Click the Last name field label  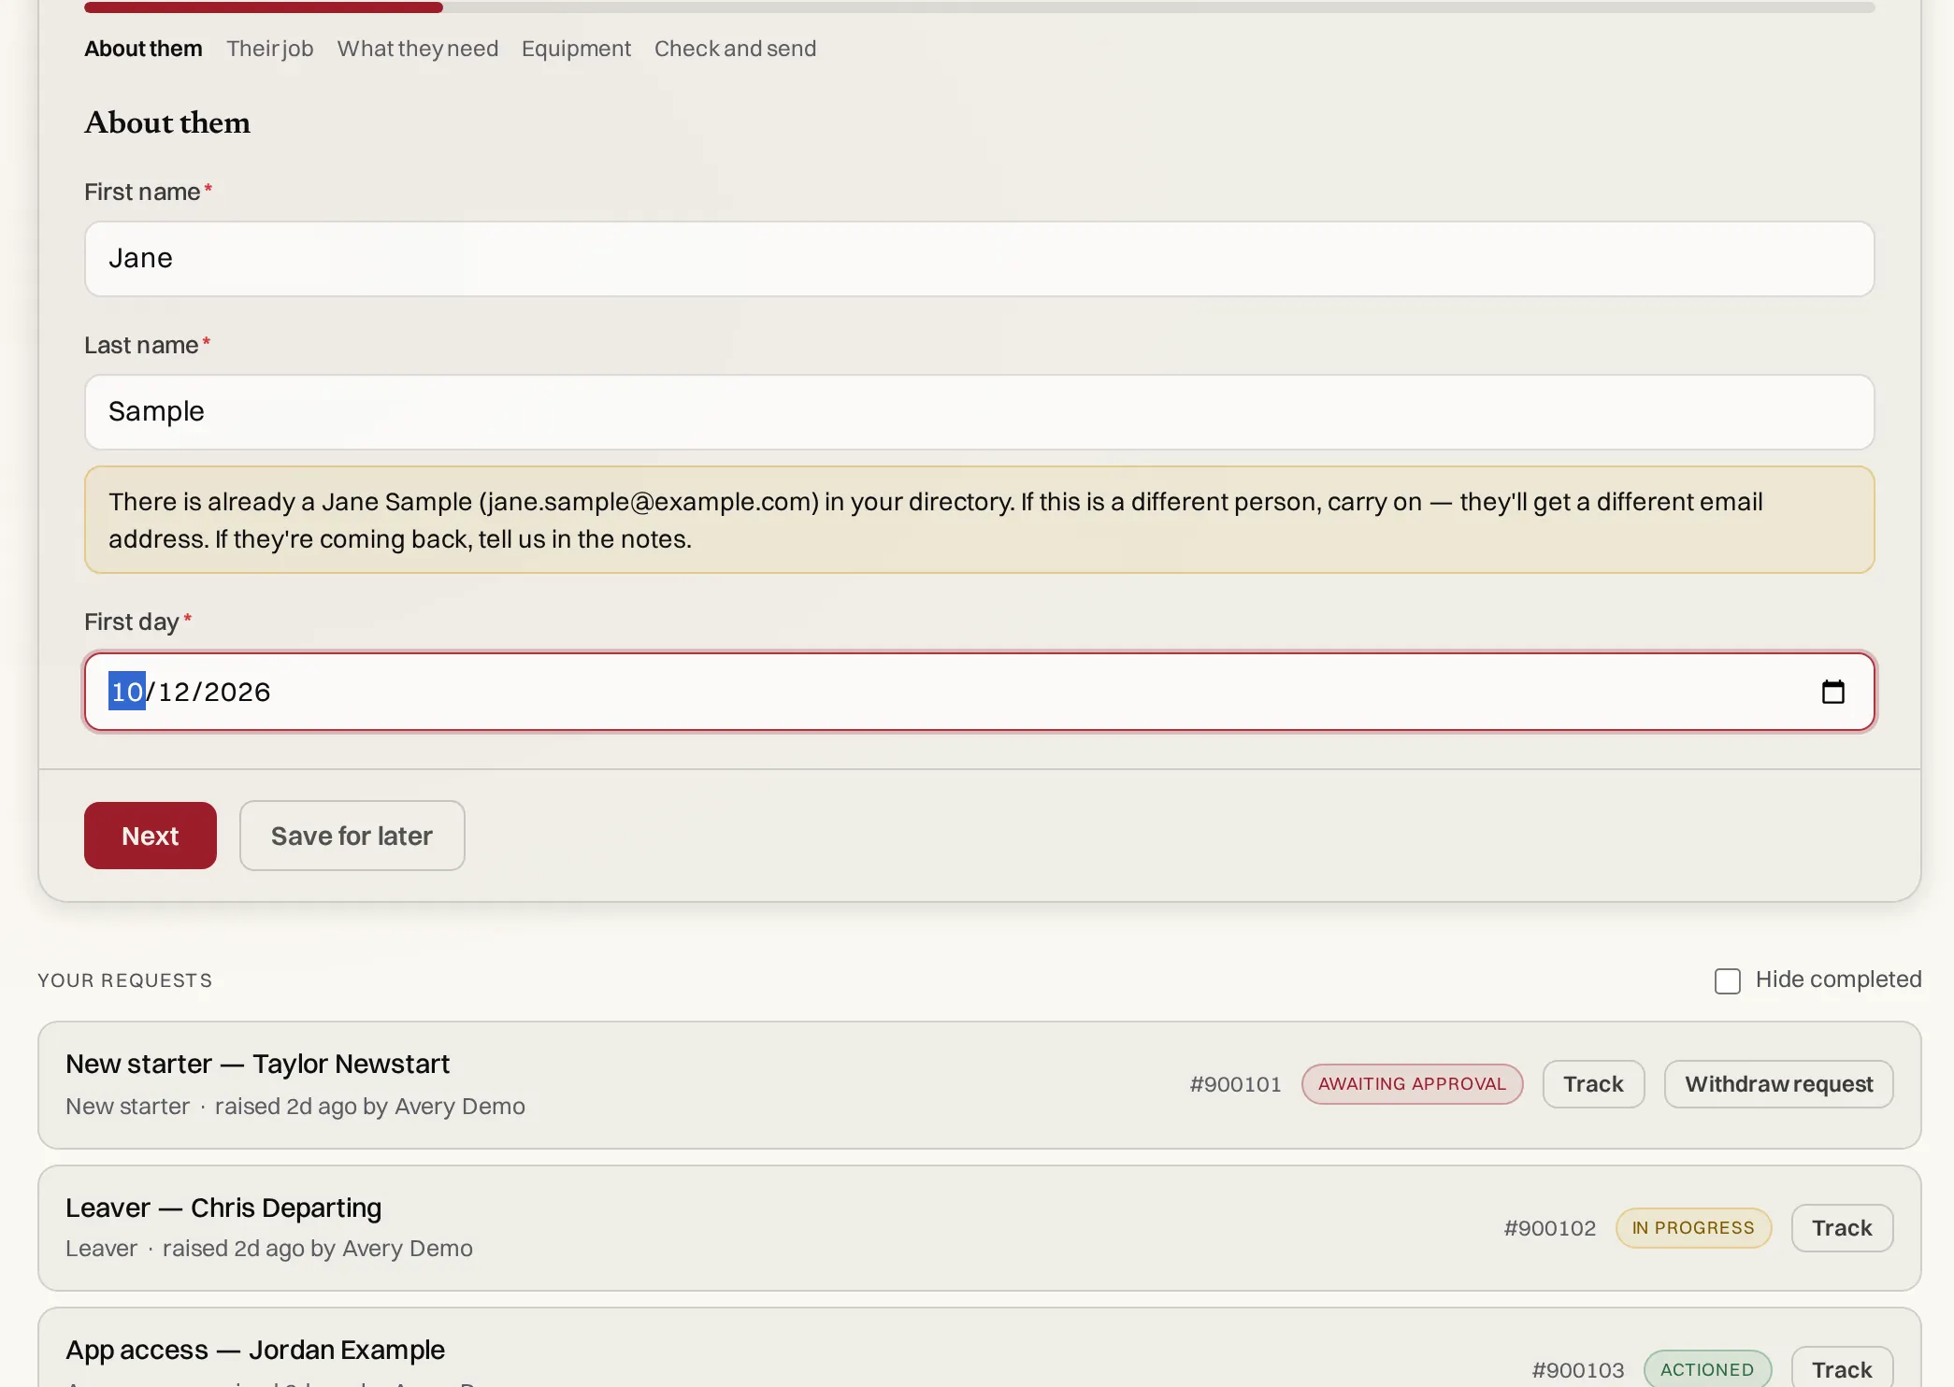pos(147,345)
